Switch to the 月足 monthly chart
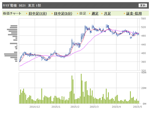This screenshot has width=151, height=113. pyautogui.click(x=107, y=13)
